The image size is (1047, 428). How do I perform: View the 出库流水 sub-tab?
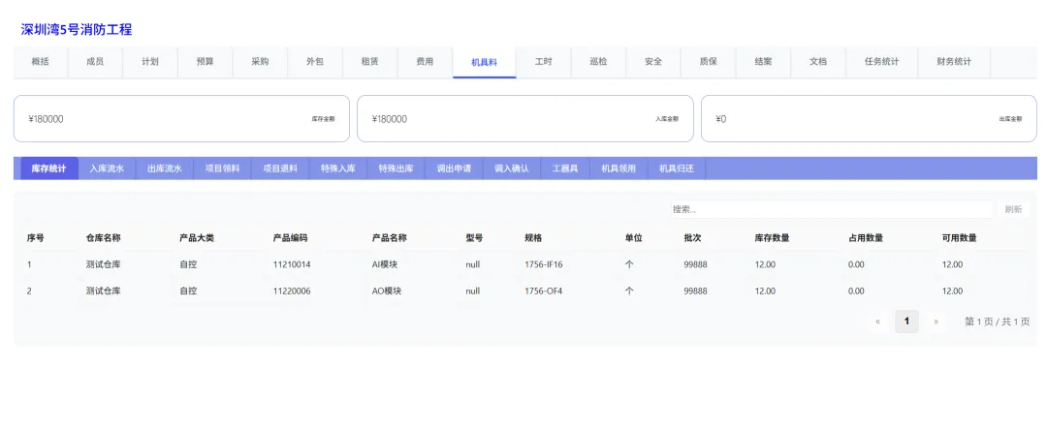[164, 168]
